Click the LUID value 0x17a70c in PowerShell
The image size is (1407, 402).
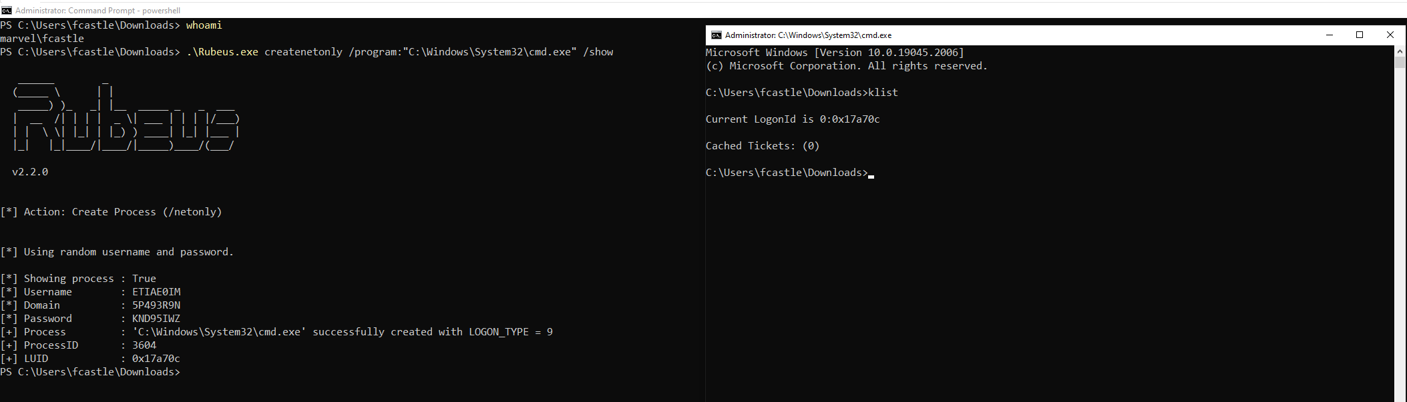(156, 359)
